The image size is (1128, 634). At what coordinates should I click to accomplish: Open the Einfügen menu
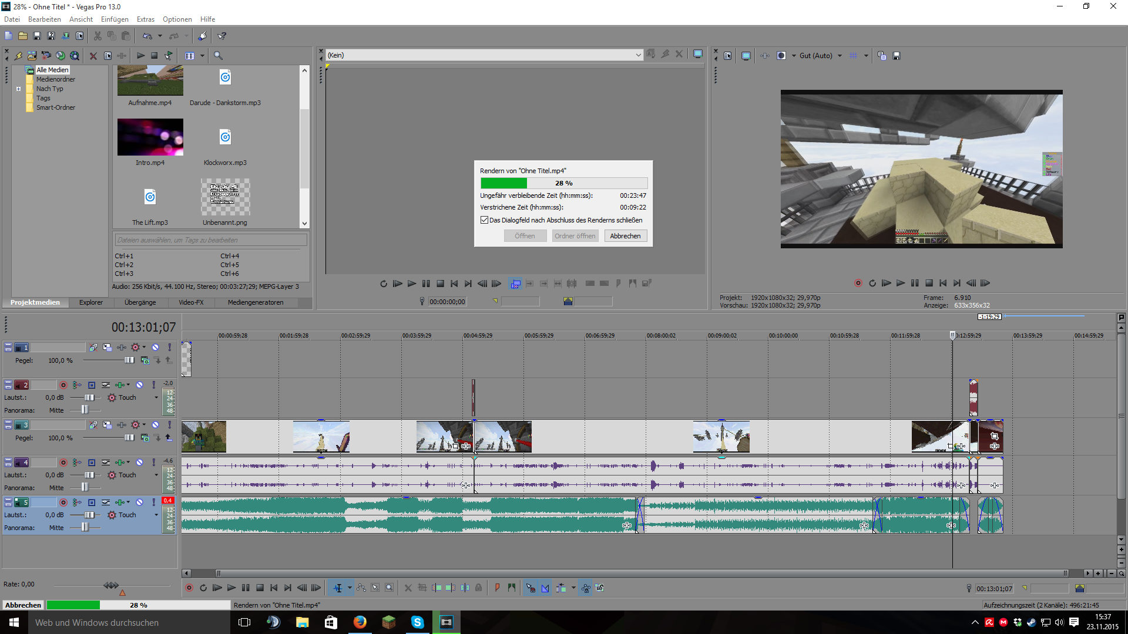point(115,19)
